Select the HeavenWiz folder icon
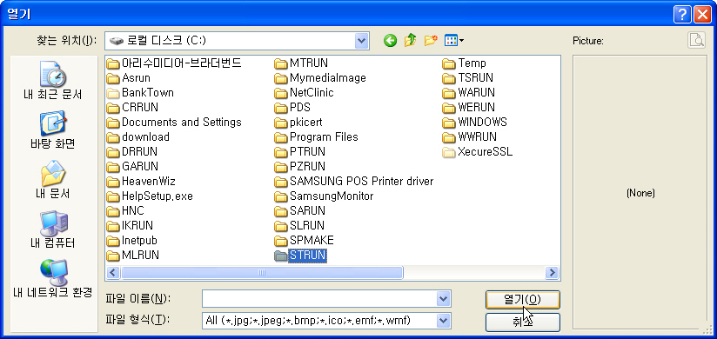717x339 pixels. (x=112, y=182)
